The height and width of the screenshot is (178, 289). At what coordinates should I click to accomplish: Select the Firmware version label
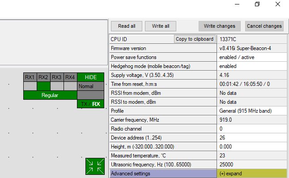click(128, 48)
